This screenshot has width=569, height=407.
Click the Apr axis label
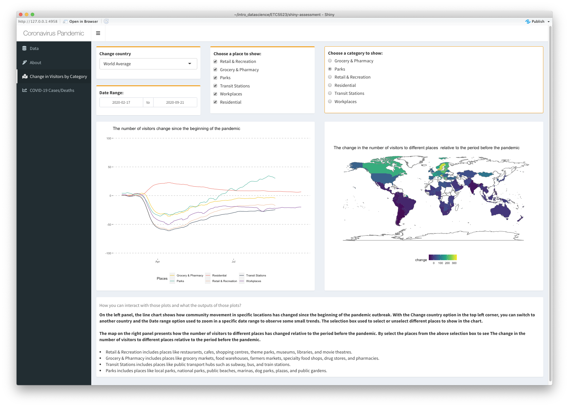tap(158, 262)
